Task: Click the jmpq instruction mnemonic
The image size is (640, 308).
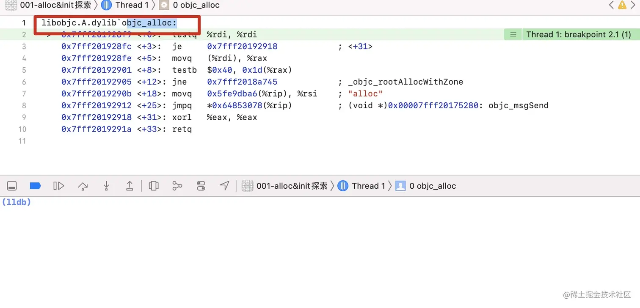Action: tap(182, 106)
